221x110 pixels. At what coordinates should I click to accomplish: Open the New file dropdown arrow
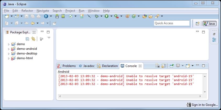tap(12, 16)
